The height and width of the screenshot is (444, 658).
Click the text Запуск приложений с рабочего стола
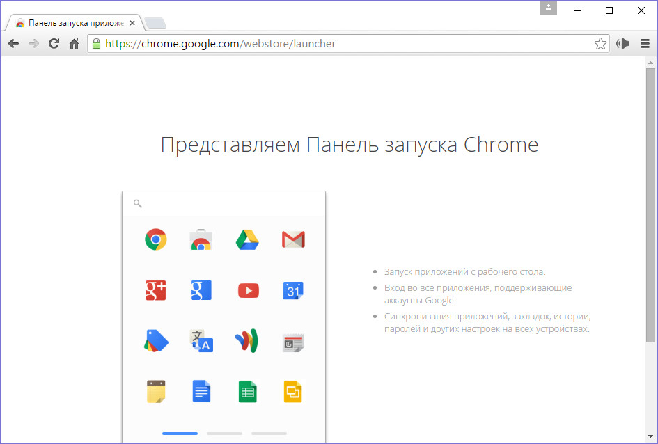coord(464,271)
